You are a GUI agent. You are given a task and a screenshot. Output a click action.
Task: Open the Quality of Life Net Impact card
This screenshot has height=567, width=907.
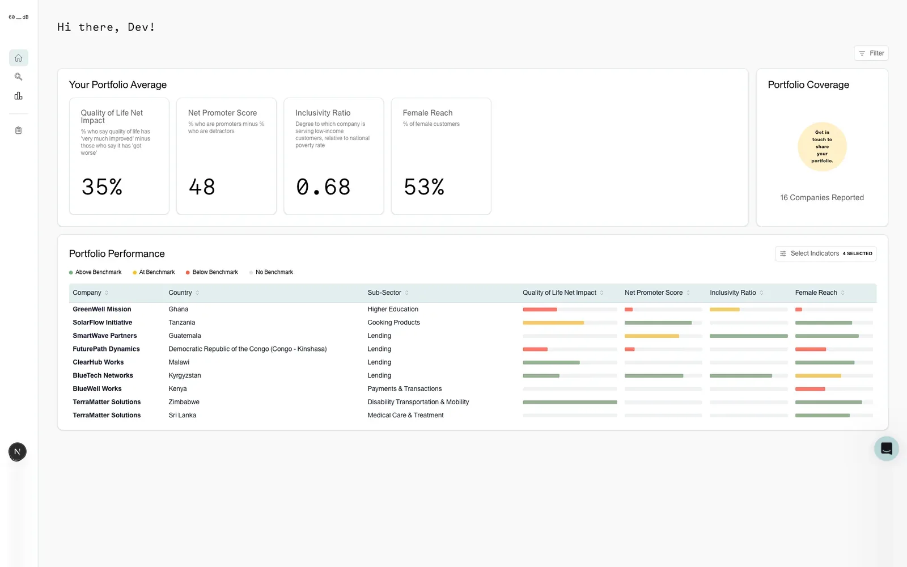(x=119, y=156)
